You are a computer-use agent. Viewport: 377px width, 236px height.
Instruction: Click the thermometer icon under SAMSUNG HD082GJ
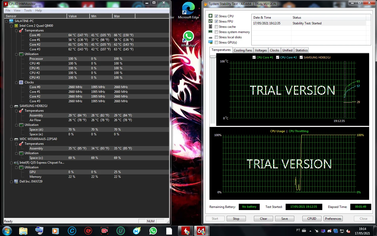coord(21,111)
